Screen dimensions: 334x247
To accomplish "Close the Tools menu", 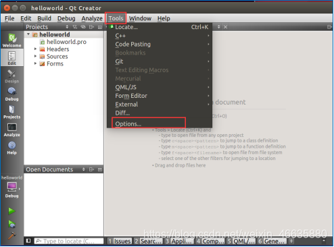I will (x=116, y=18).
